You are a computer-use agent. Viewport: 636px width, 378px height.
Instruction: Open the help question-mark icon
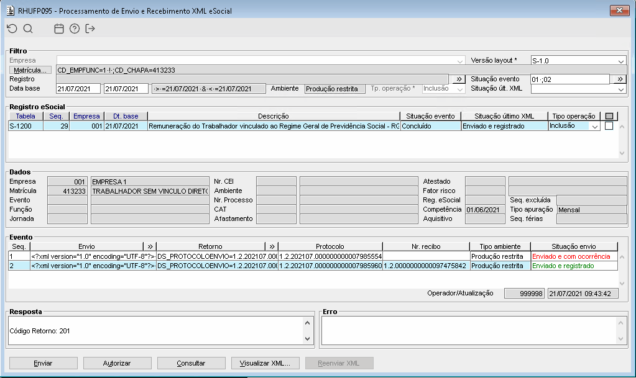[x=75, y=29]
